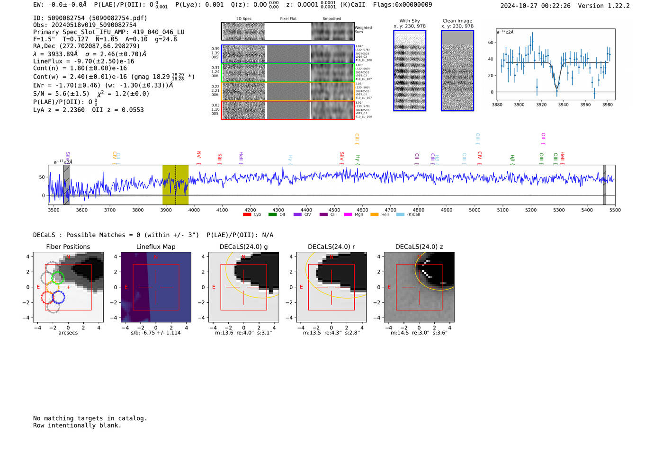The height and width of the screenshot is (451, 663).
Task: Open the DECaLS(24.0) g image
Action: pyautogui.click(x=244, y=287)
